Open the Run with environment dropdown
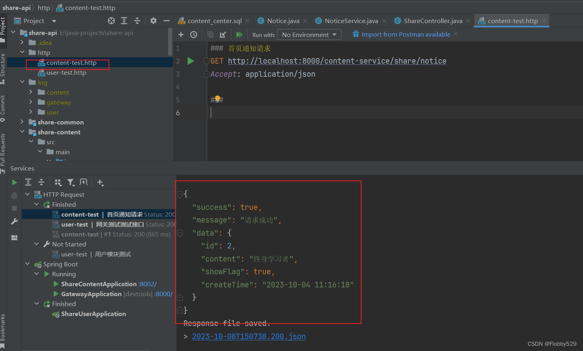This screenshot has width=583, height=351. [309, 35]
